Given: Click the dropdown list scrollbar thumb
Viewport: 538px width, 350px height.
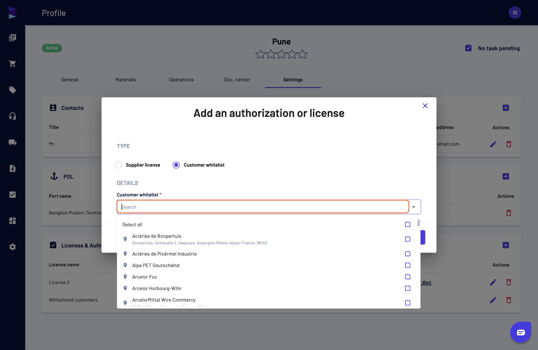Looking at the screenshot, I should pyautogui.click(x=419, y=223).
